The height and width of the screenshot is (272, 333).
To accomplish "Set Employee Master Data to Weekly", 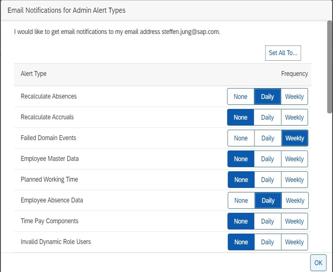I will click(294, 159).
